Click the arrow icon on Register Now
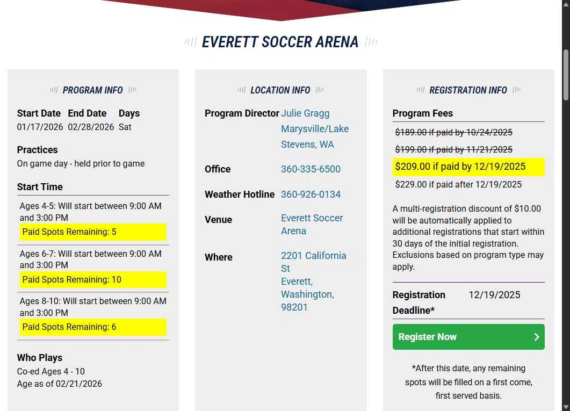The width and height of the screenshot is (570, 411). (x=536, y=337)
